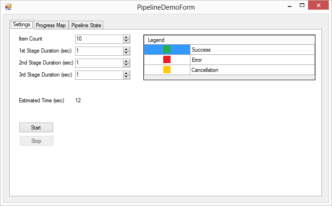
Task: Select the green Success color swatch
Action: [167, 49]
